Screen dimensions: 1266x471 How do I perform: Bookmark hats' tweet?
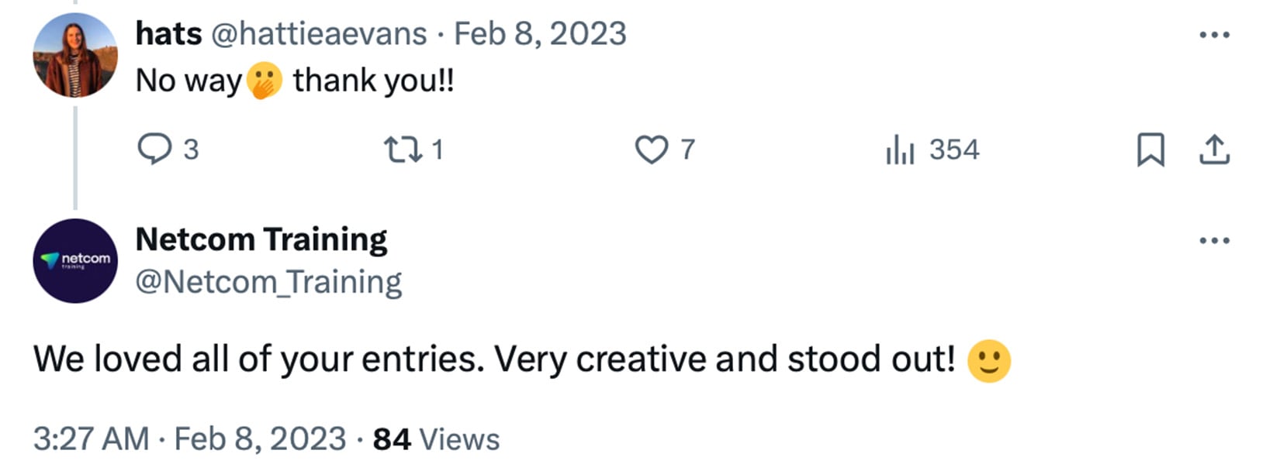click(x=1150, y=149)
